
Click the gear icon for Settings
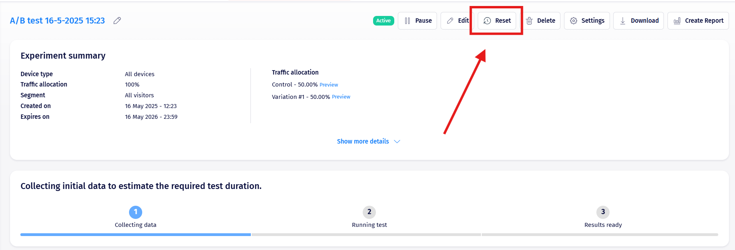tap(574, 21)
